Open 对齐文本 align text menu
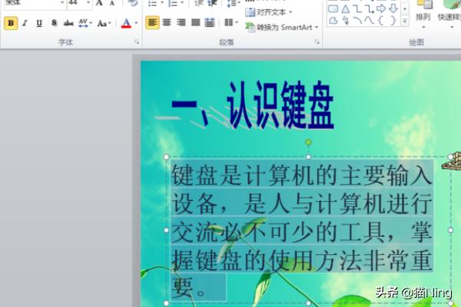 point(269,12)
